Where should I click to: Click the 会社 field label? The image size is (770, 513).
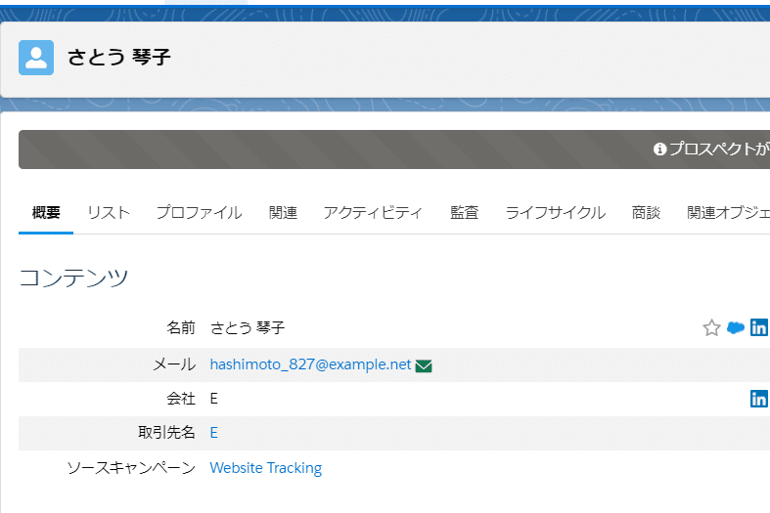point(181,399)
